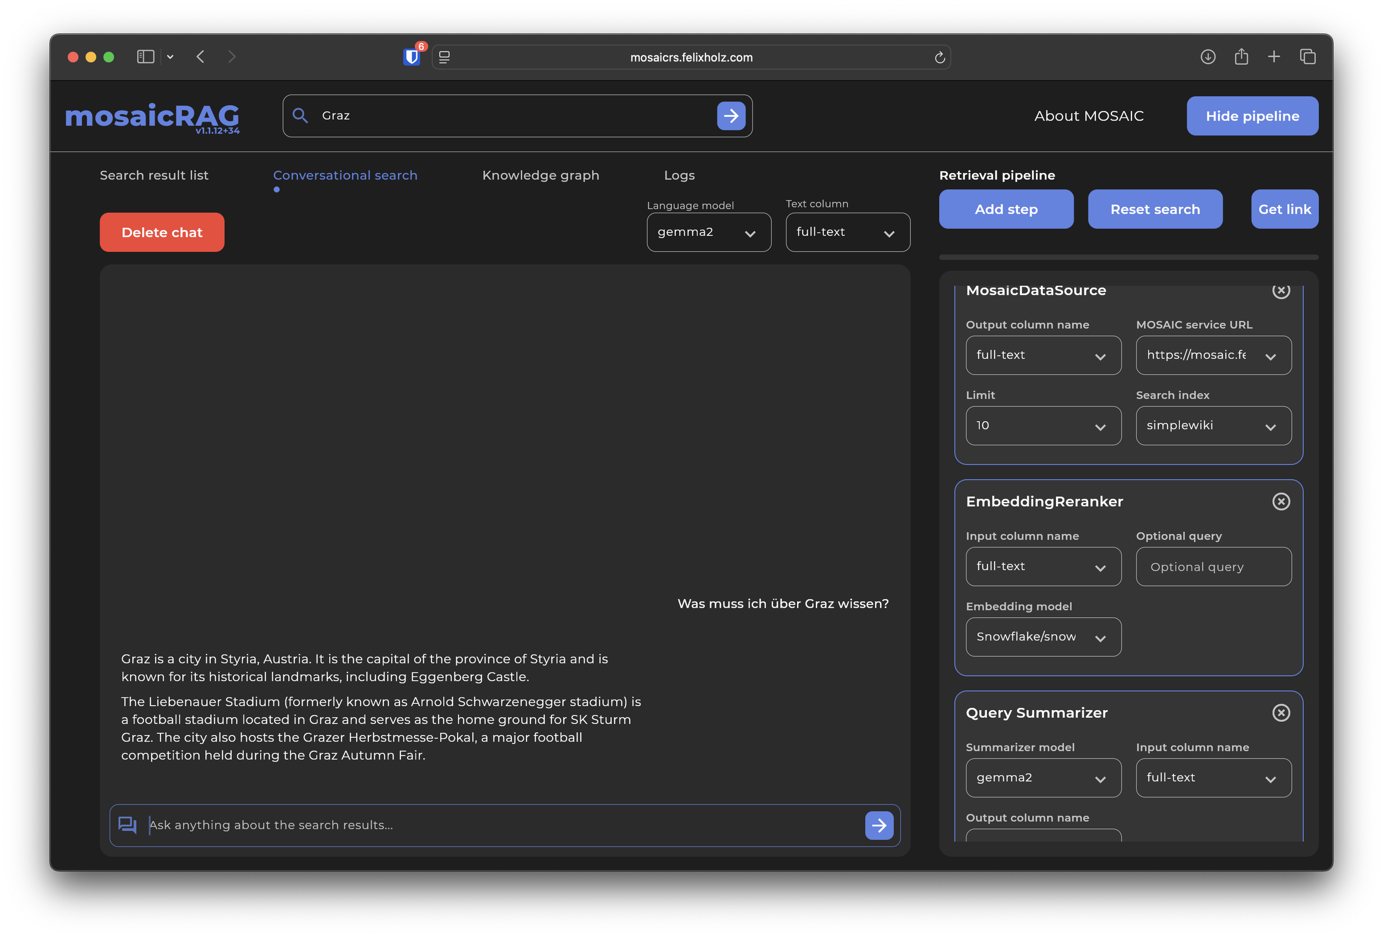Open Safari sidebar toggle icon
Image resolution: width=1383 pixels, height=937 pixels.
[x=146, y=57]
